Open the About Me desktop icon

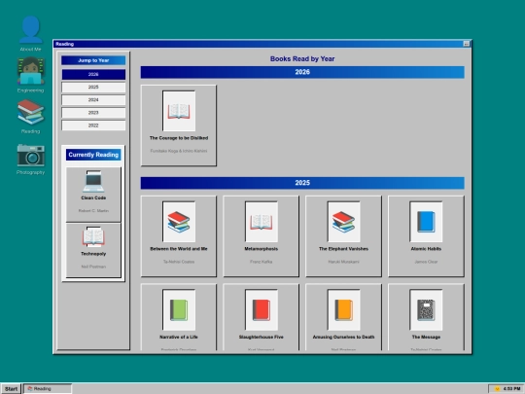(x=30, y=33)
